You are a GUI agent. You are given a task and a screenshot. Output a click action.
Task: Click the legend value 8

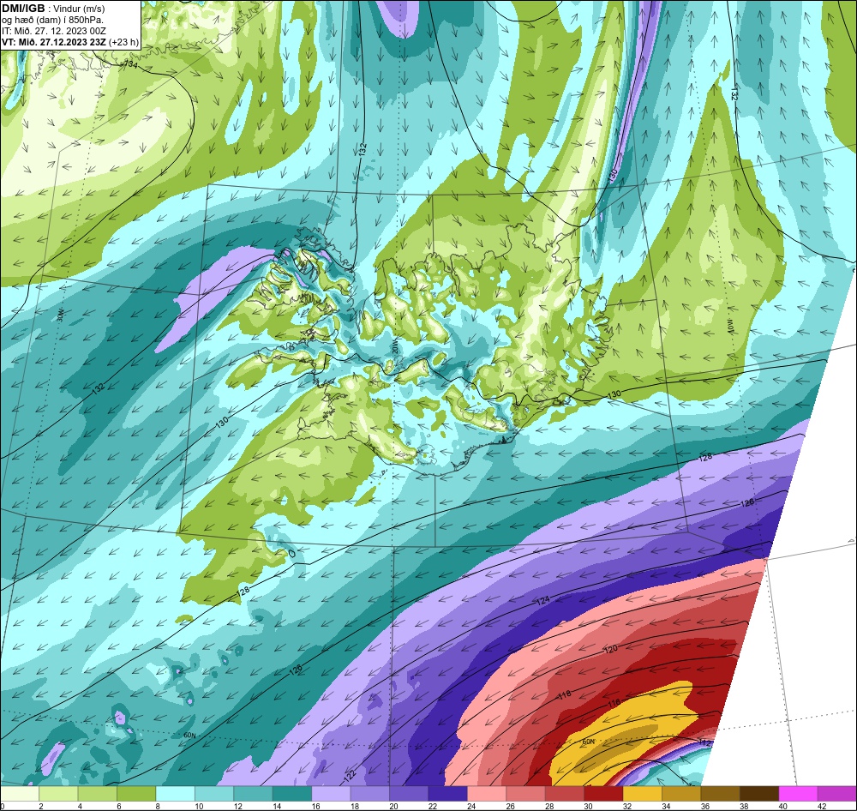click(158, 806)
